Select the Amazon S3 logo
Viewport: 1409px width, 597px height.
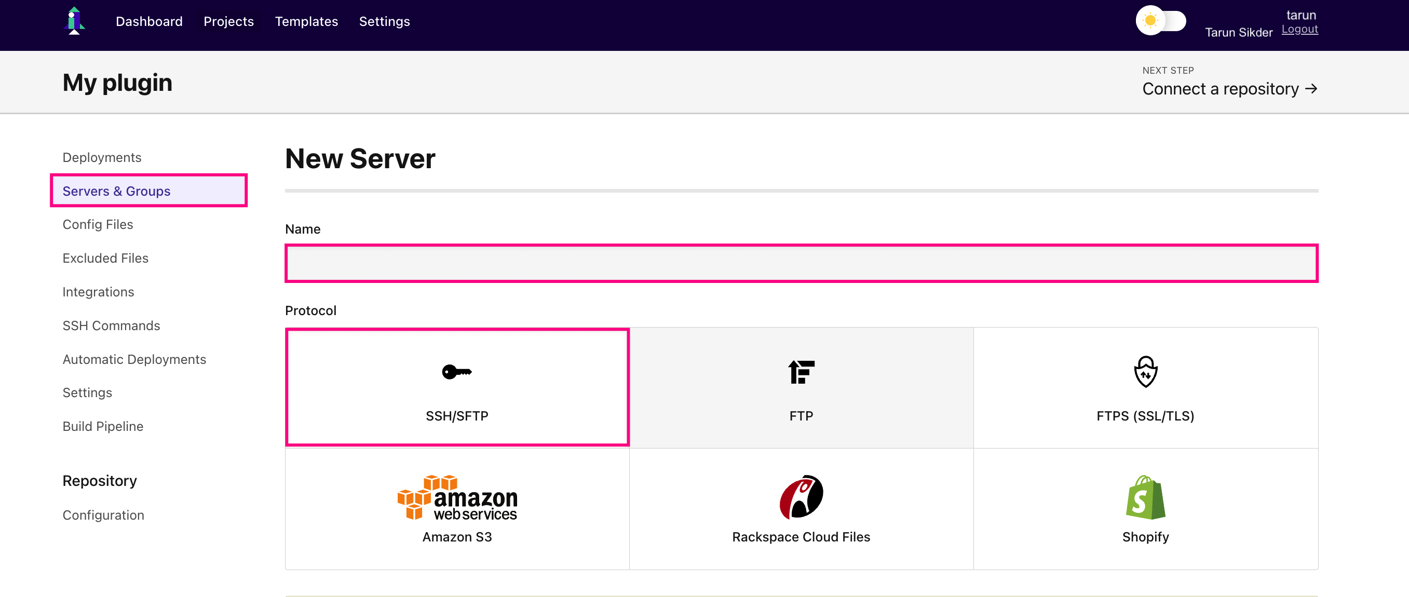457,497
